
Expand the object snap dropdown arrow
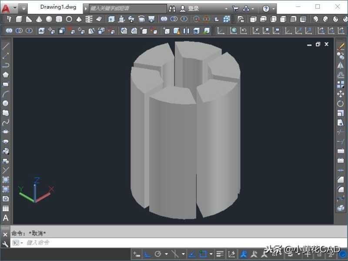coord(211,254)
